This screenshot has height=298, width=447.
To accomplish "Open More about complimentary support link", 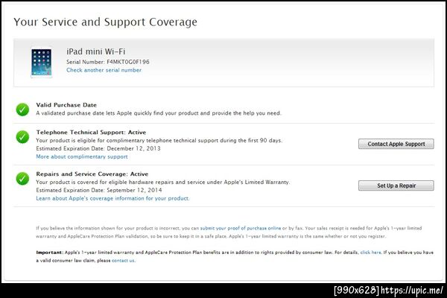I will 82,156.
